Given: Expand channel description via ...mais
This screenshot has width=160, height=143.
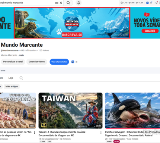Looking at the screenshot, I should click(x=20, y=55).
